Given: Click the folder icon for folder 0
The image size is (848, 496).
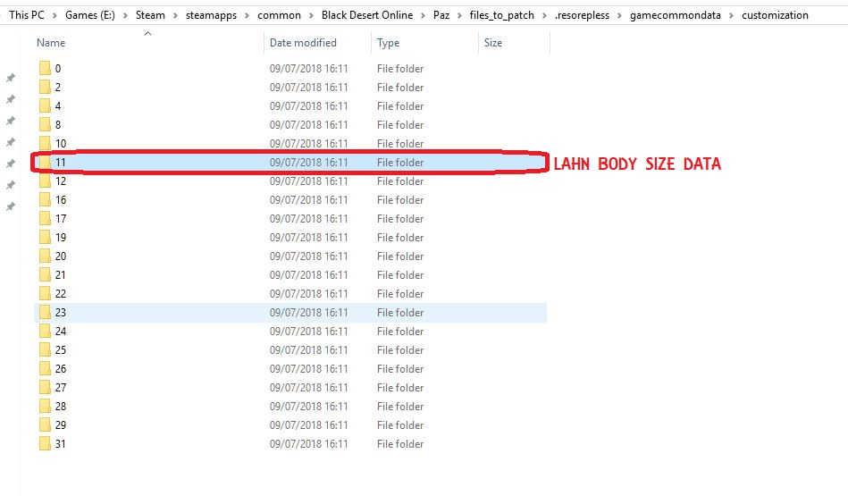Looking at the screenshot, I should (x=45, y=69).
